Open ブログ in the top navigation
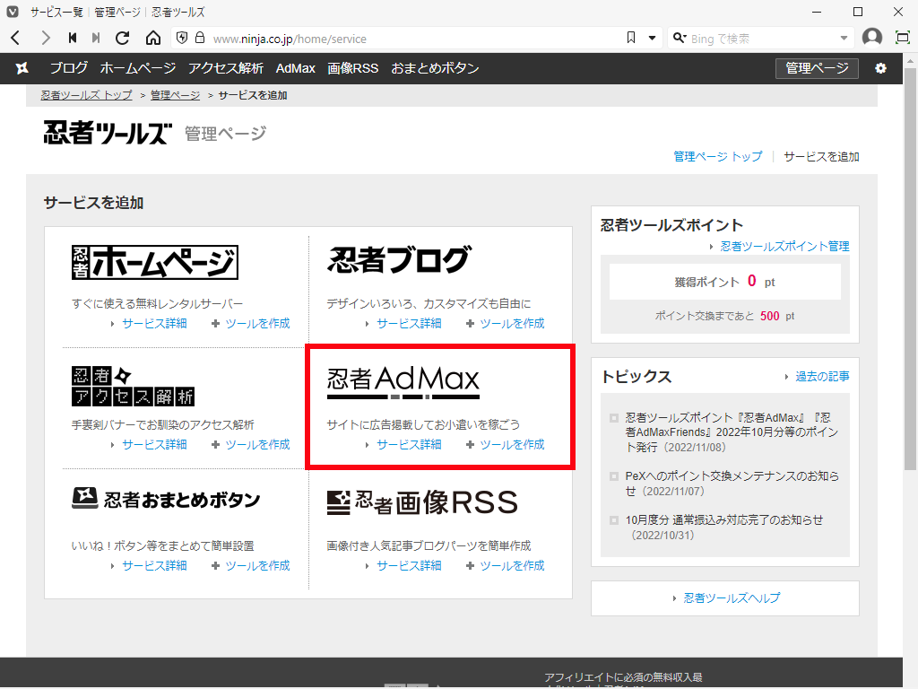Image resolution: width=918 pixels, height=689 pixels. click(x=68, y=68)
